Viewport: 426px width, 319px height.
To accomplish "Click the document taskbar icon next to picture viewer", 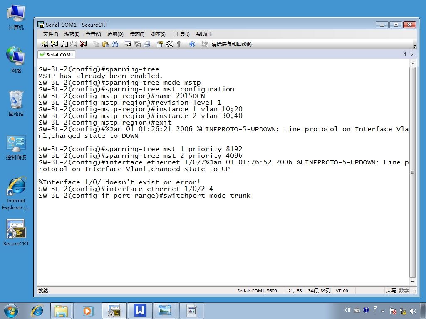I will point(192,311).
